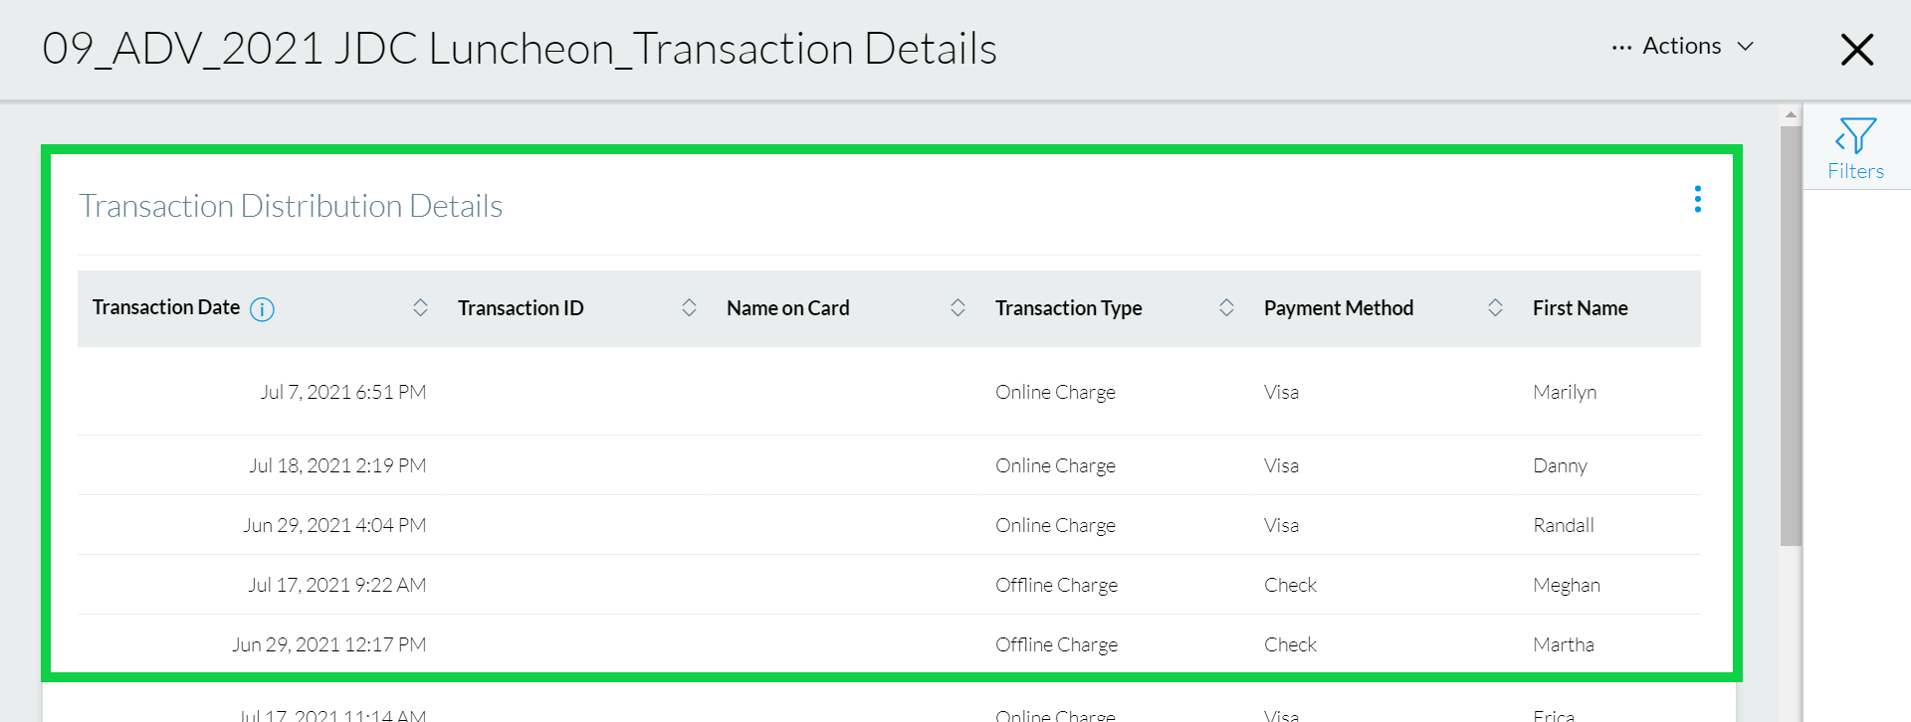Expand the Actions dropdown menu

point(1683,47)
